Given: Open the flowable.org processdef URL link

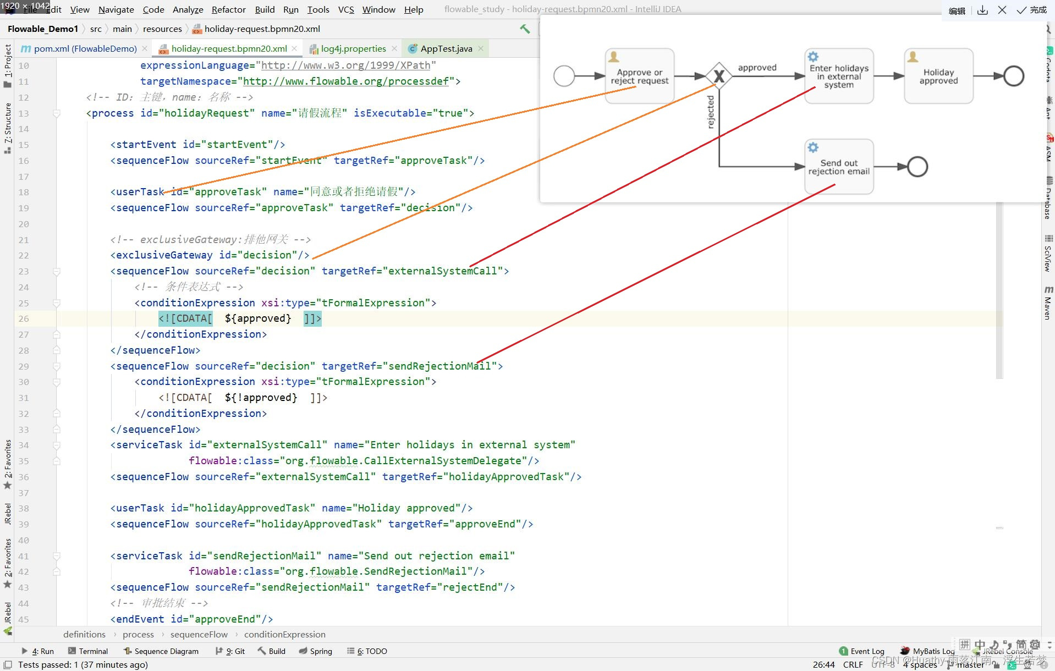Looking at the screenshot, I should [346, 81].
